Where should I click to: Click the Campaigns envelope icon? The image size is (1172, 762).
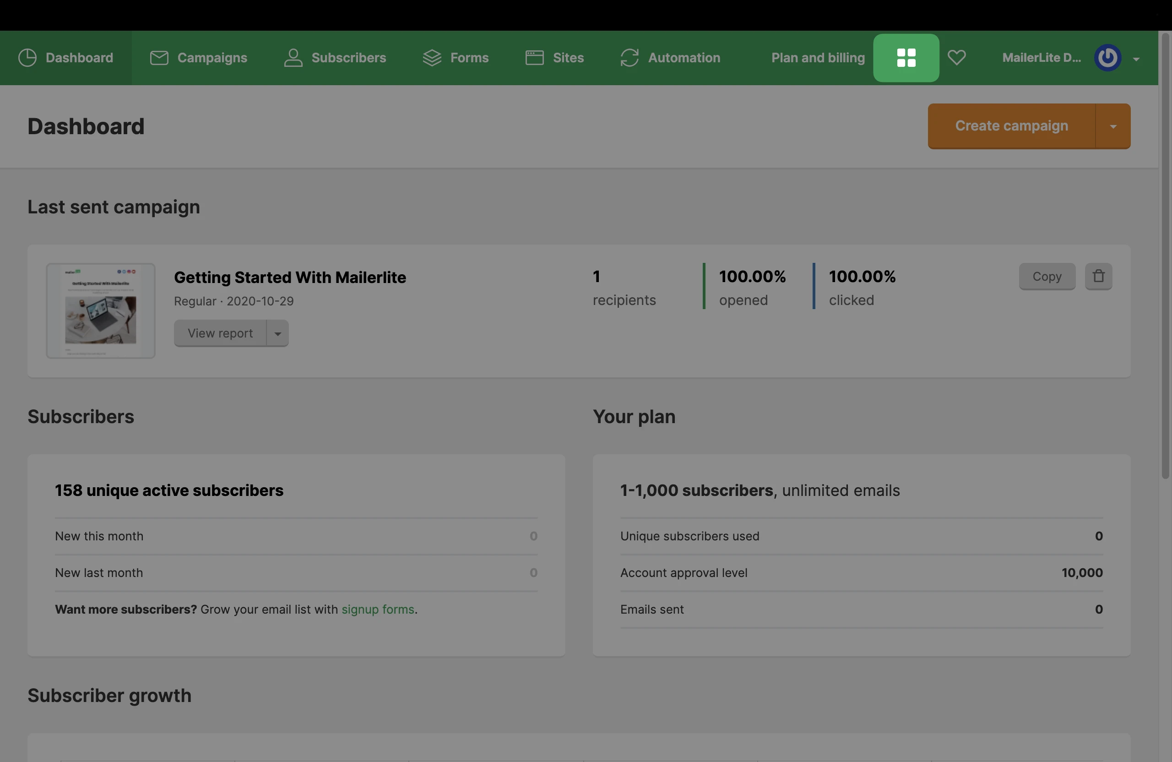[x=159, y=58]
